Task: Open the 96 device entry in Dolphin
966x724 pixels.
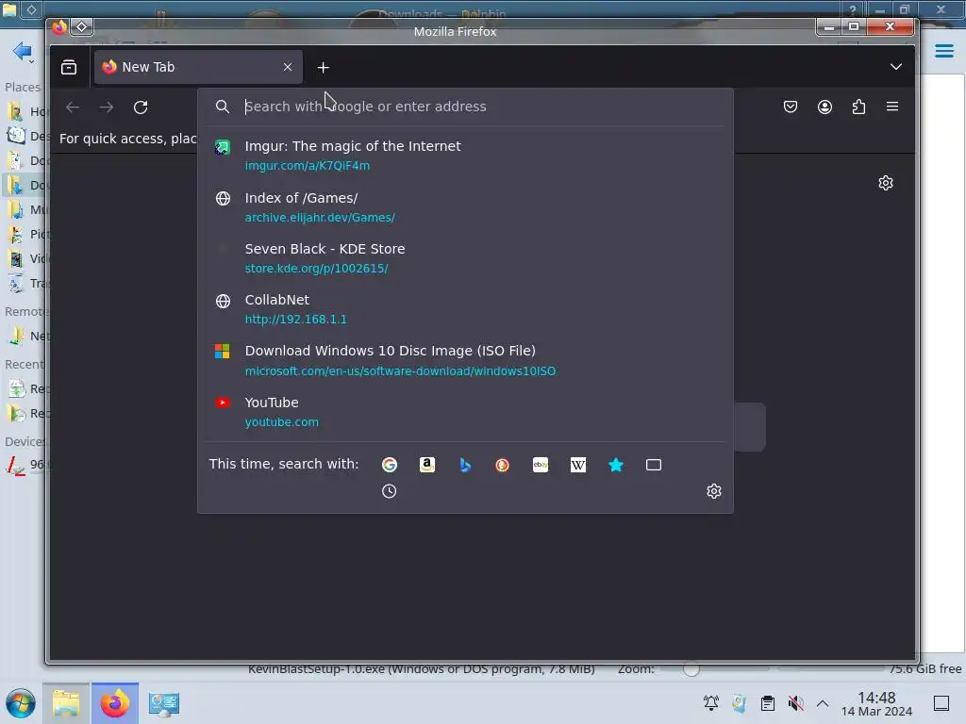Action: pos(26,464)
